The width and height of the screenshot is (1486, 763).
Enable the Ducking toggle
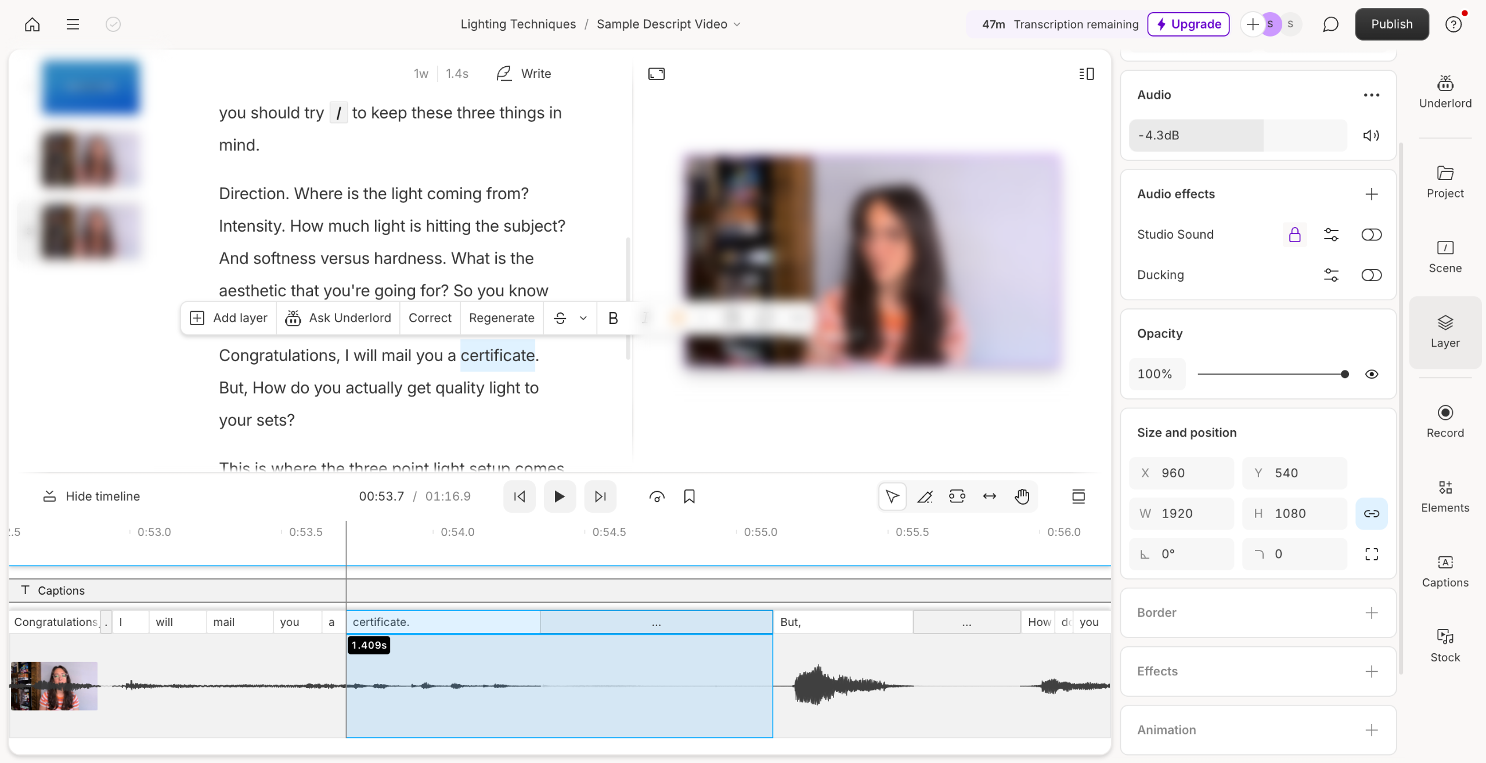(x=1371, y=275)
